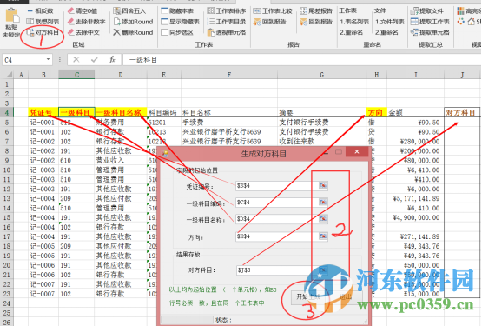Select row 10 header
The width and height of the screenshot is (482, 326).
[x=7, y=170]
